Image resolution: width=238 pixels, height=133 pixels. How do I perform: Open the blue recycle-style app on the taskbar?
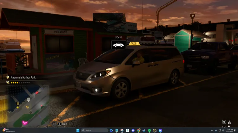pos(111,130)
